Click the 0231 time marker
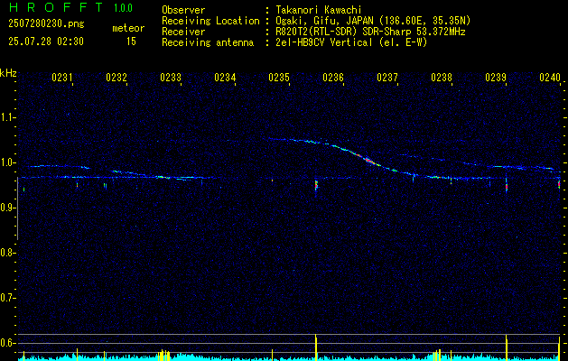Image resolution: width=568 pixels, height=361 pixels. point(62,78)
